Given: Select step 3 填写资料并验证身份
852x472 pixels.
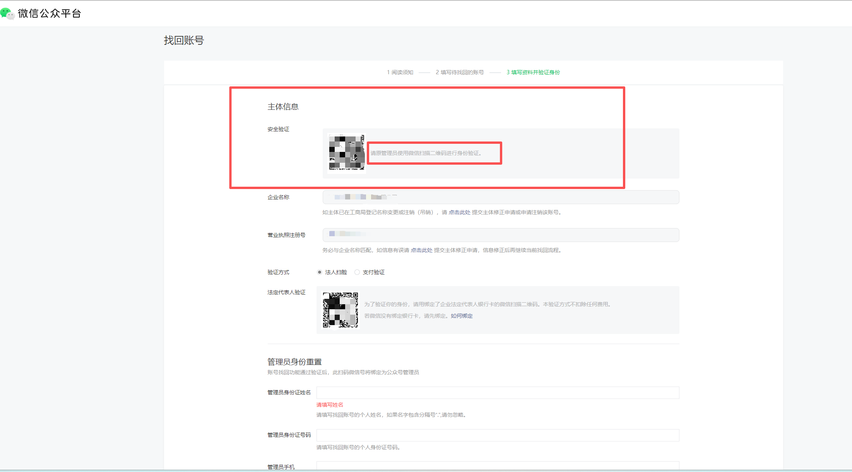Looking at the screenshot, I should pos(533,72).
